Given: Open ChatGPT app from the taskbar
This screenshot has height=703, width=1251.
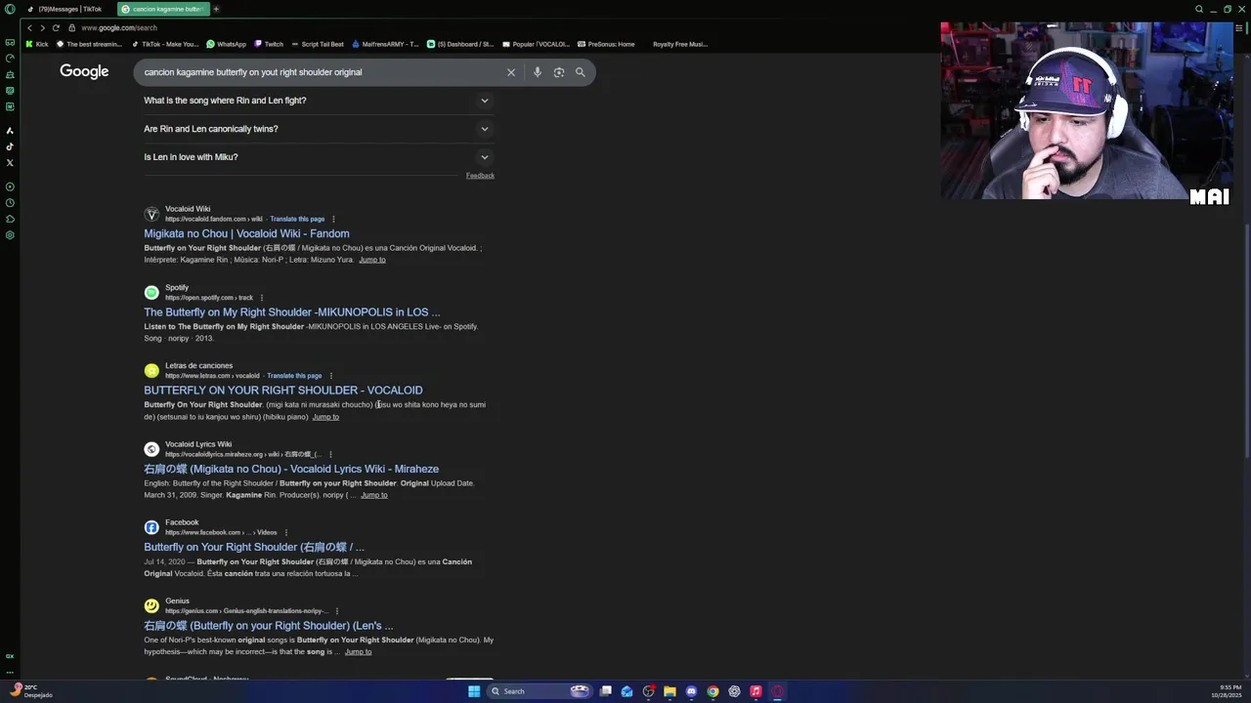Looking at the screenshot, I should [734, 691].
